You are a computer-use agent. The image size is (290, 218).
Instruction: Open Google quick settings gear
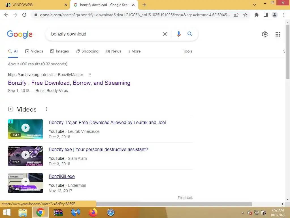[265, 34]
